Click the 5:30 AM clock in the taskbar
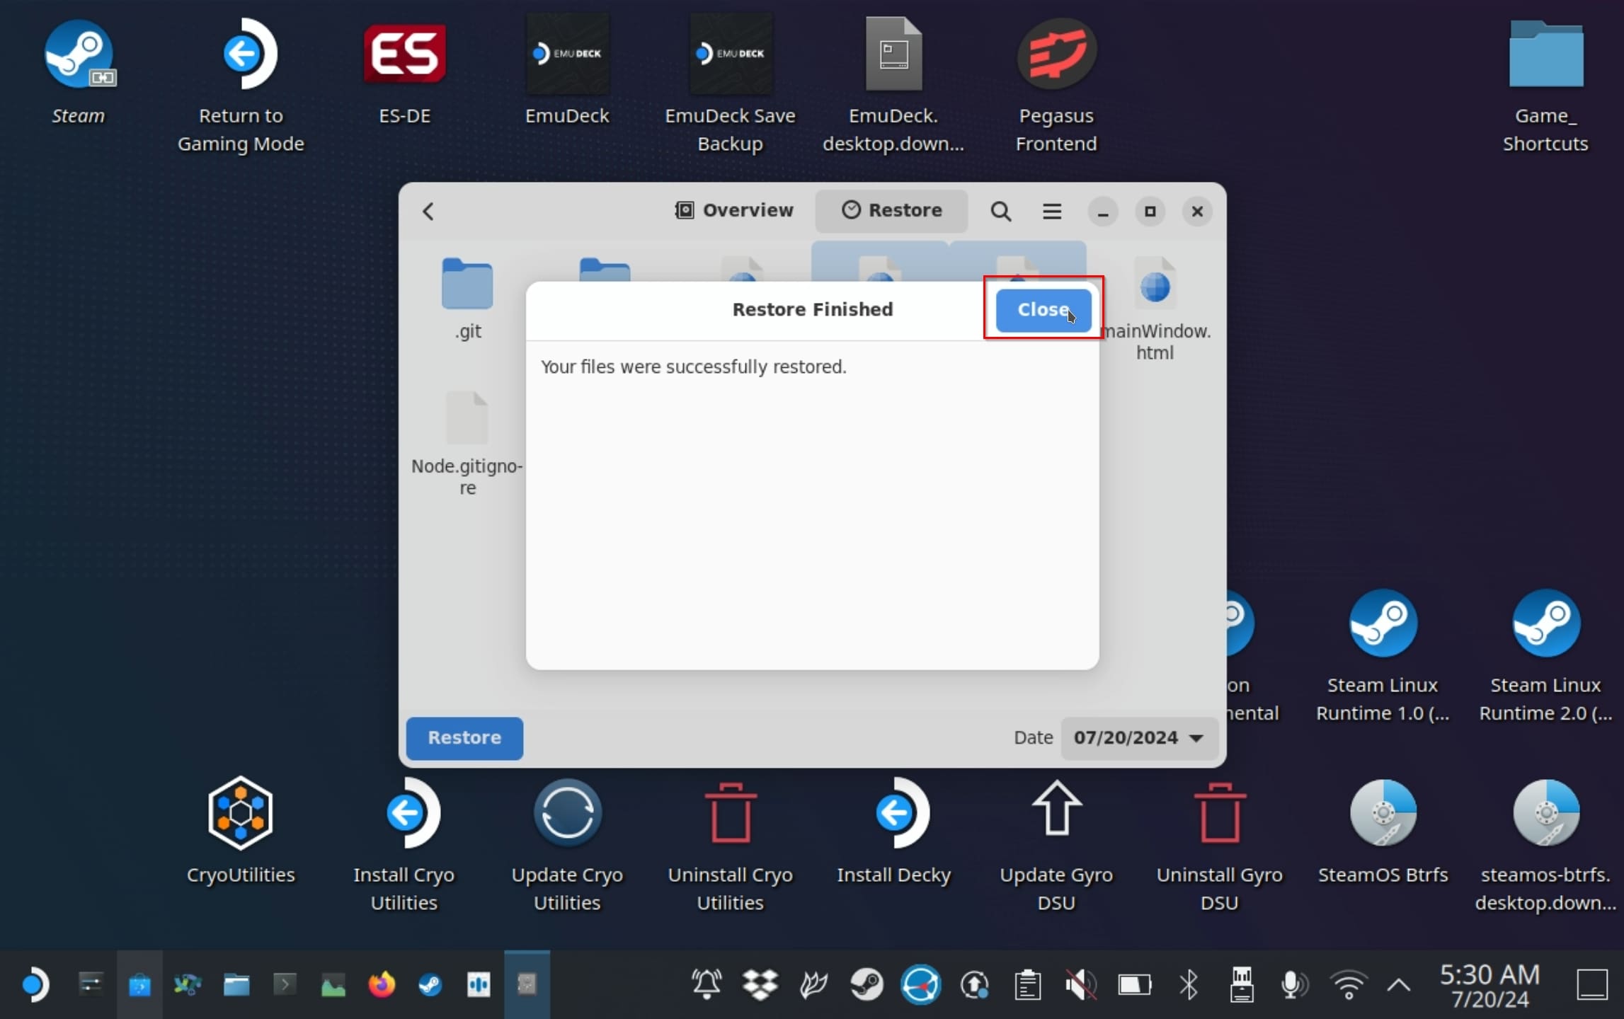 1489,984
